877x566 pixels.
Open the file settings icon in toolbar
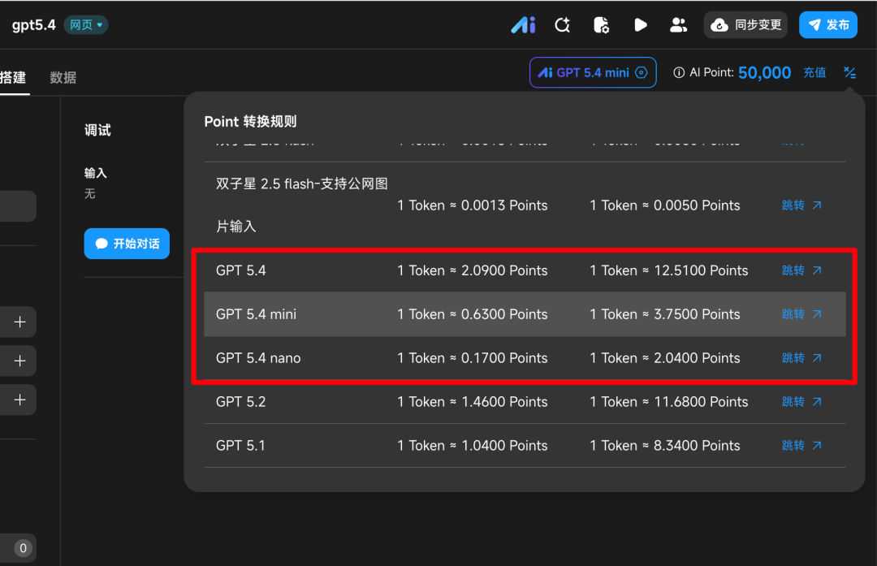tap(601, 25)
